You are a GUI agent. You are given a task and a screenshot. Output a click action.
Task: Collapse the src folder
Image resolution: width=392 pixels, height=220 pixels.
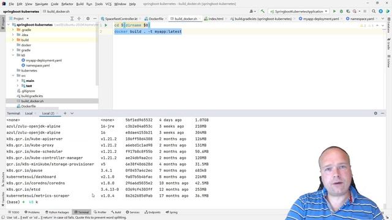(x=13, y=76)
